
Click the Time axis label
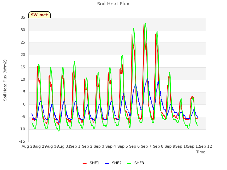tap(201, 152)
